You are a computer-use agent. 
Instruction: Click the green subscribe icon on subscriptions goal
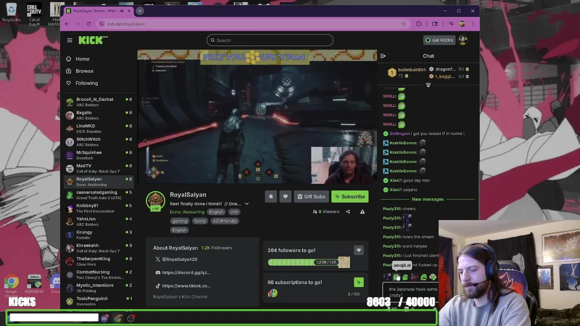pyautogui.click(x=358, y=283)
